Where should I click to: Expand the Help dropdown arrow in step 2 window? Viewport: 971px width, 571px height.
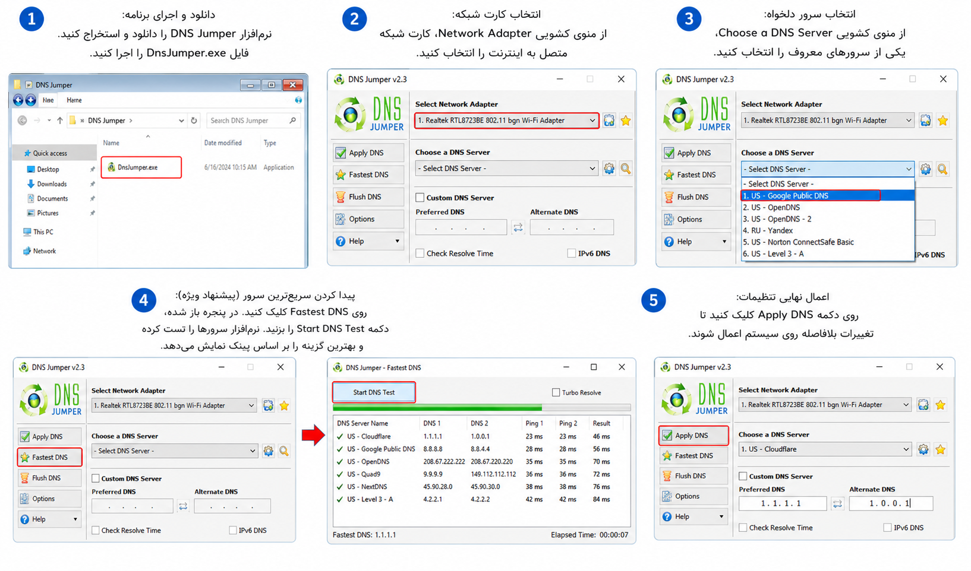click(x=397, y=242)
